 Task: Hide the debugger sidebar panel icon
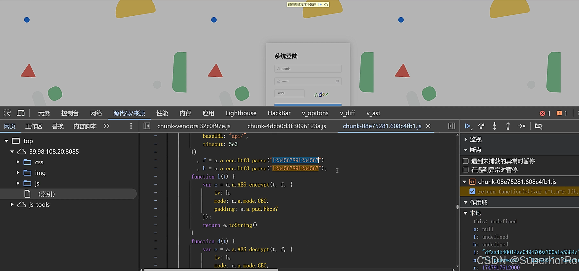451,126
